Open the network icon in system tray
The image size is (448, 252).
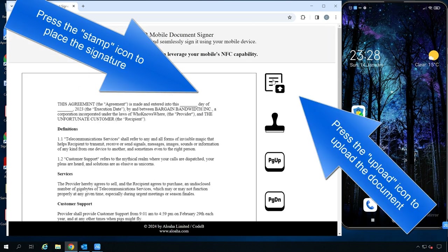pyautogui.click(x=424, y=247)
